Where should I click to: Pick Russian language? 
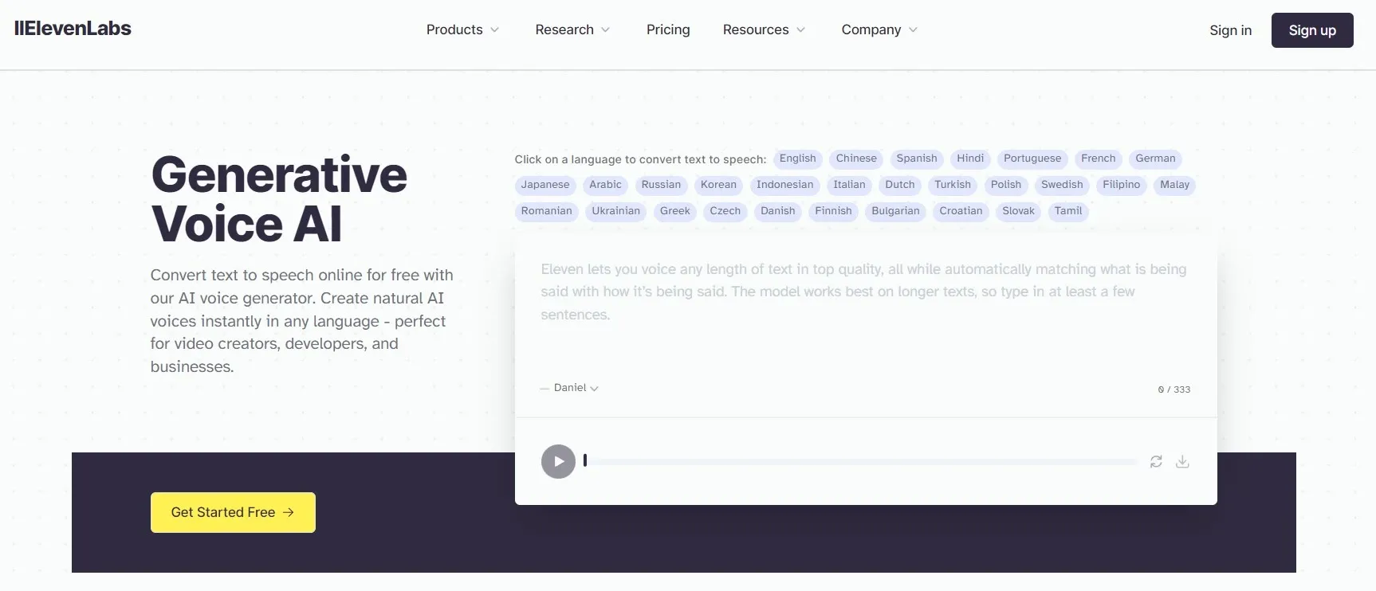coord(661,185)
